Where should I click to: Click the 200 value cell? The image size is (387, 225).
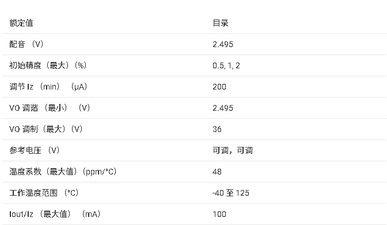[x=219, y=87]
